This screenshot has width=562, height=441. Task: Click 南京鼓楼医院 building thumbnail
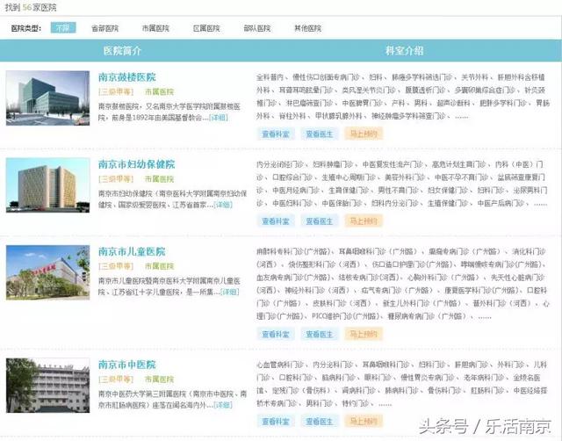(47, 98)
